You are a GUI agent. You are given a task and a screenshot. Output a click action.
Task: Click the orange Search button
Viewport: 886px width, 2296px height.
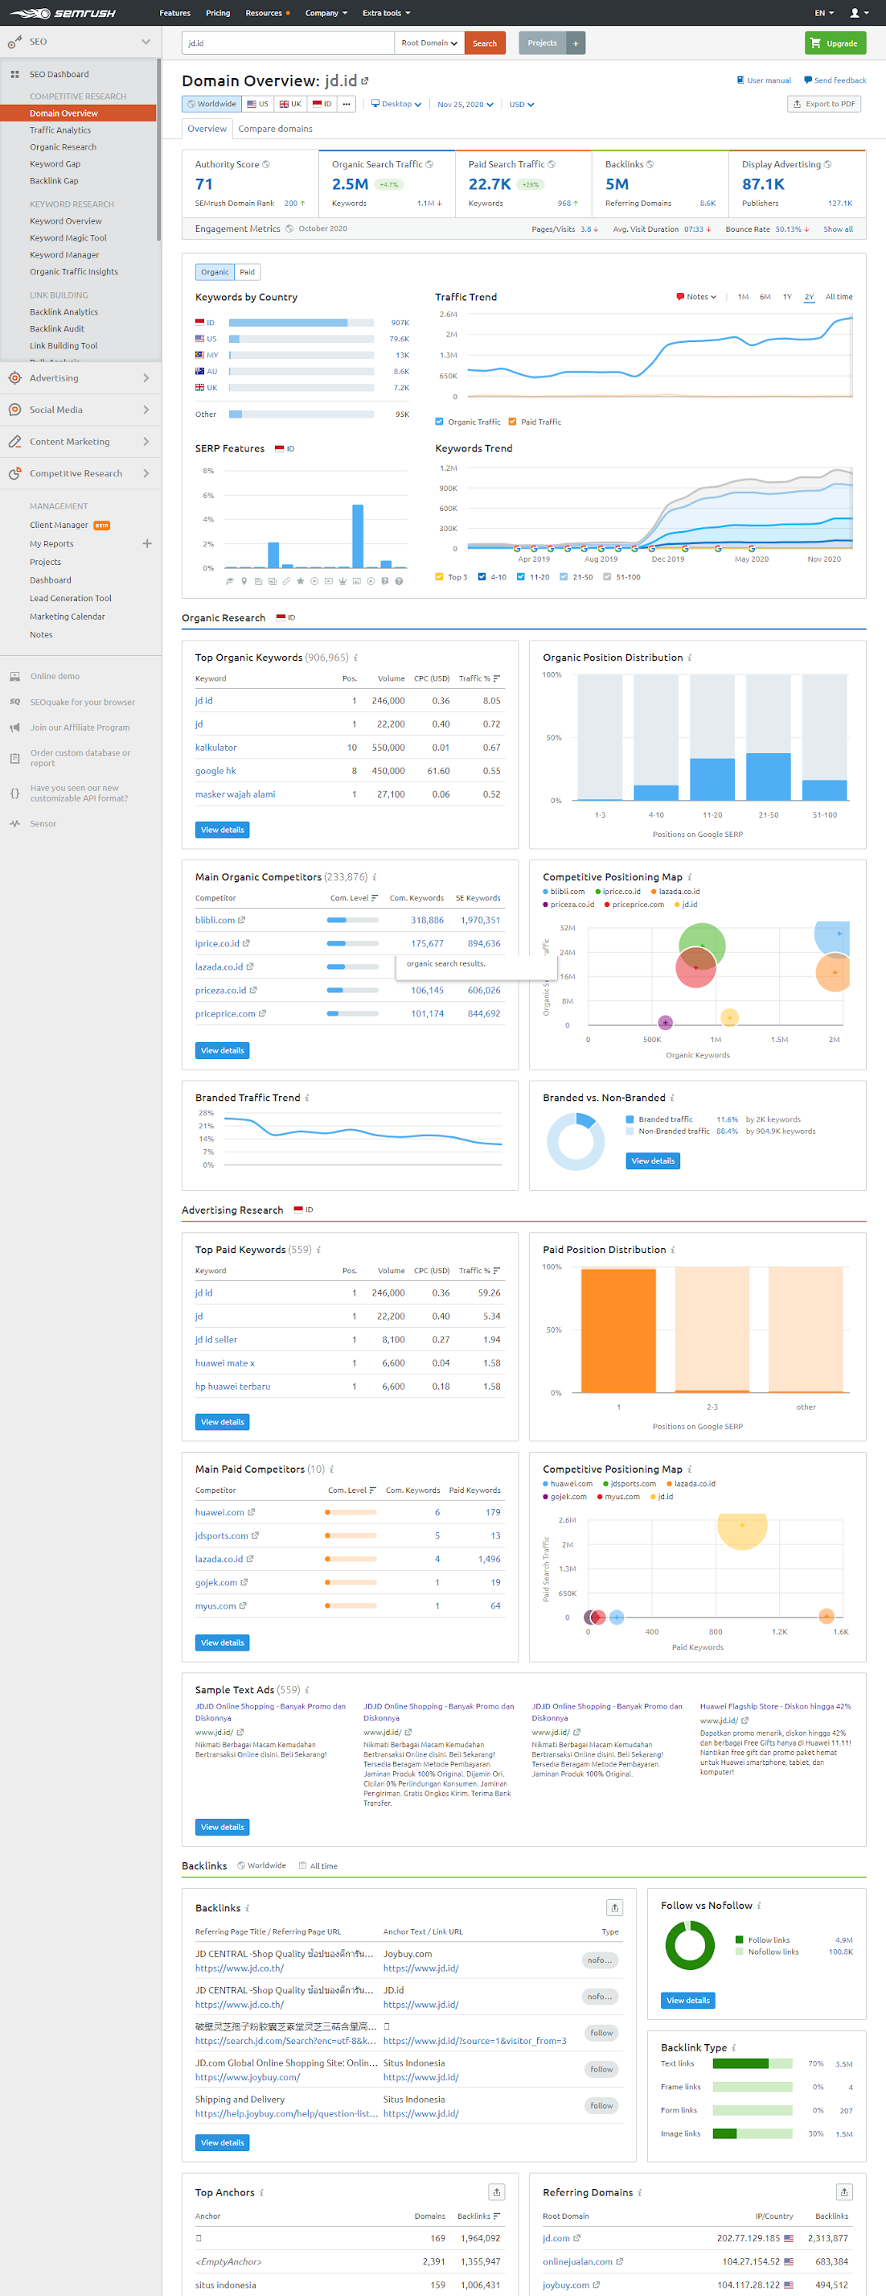coord(485,43)
